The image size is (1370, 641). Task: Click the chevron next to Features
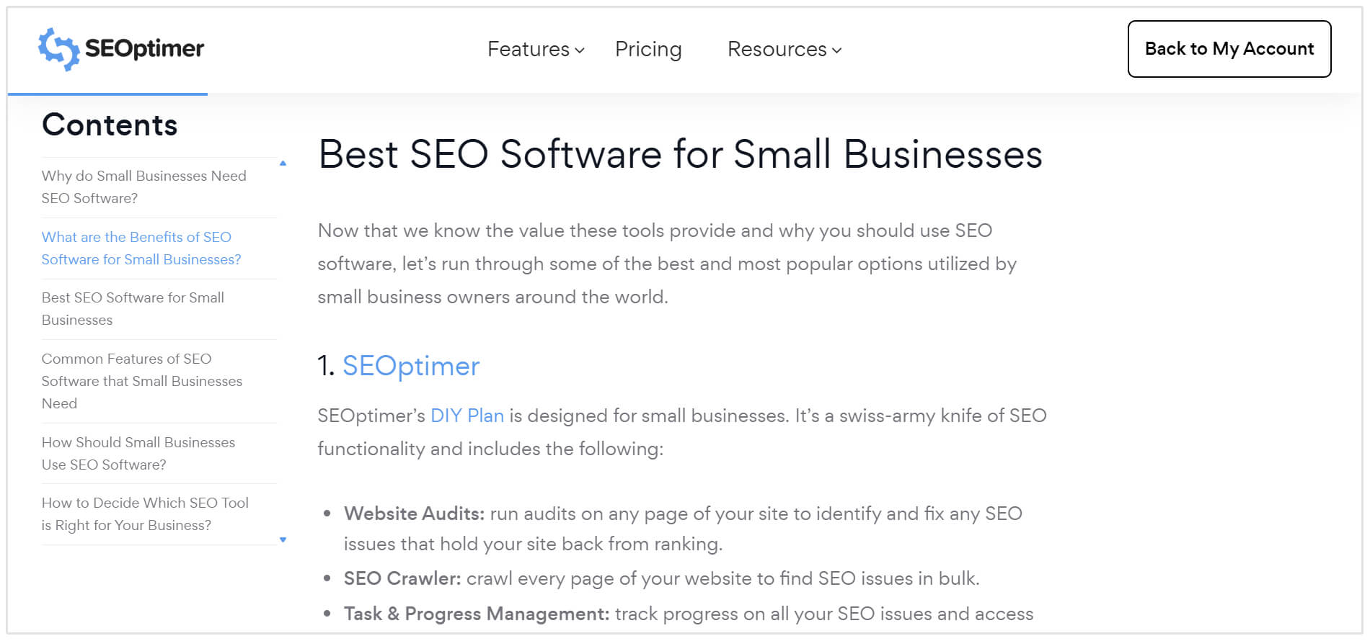click(579, 51)
